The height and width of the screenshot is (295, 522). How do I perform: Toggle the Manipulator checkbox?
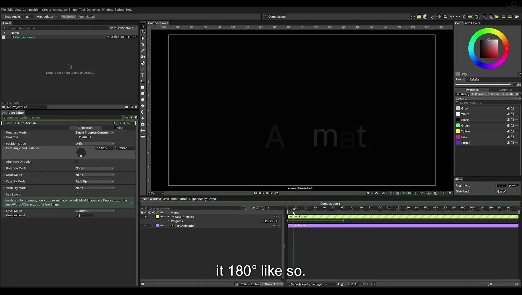click(x=57, y=17)
